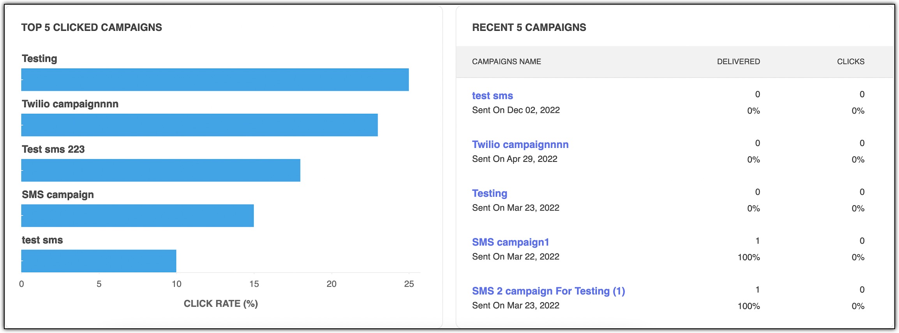Click the Sent On Apr 29, 2022 text
Viewport: 899px width, 333px height.
click(515, 159)
